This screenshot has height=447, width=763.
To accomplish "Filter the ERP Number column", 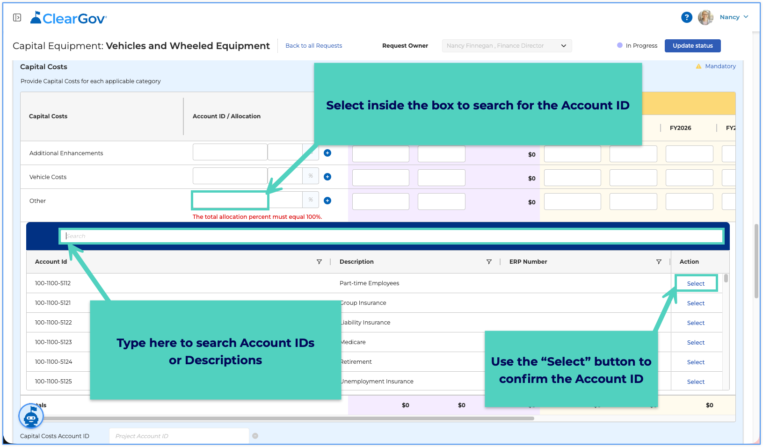I will click(x=659, y=262).
